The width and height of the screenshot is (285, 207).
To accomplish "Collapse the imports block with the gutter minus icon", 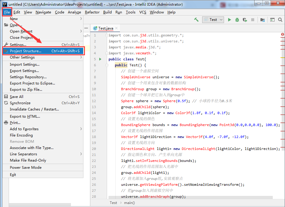I will click(107, 35).
